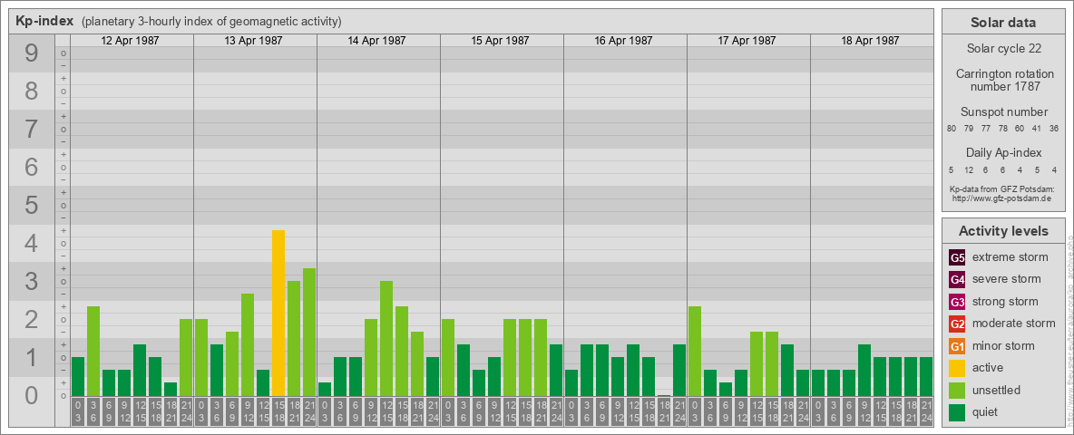
Task: Click the "Solar data" panel header
Action: coord(1003,22)
